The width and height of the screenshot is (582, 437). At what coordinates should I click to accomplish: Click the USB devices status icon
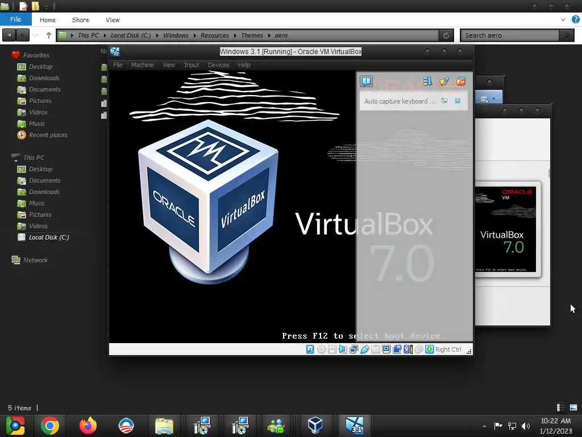point(364,349)
